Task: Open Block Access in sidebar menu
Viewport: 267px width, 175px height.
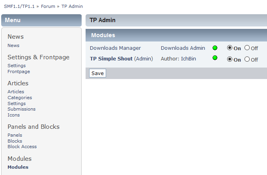Action: pyautogui.click(x=22, y=147)
